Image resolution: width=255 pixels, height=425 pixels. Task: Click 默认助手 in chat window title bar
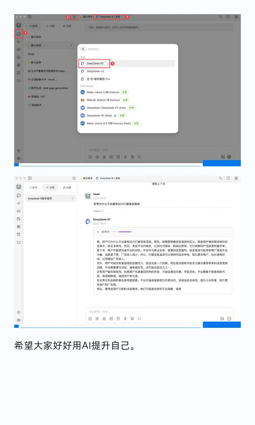(86, 178)
